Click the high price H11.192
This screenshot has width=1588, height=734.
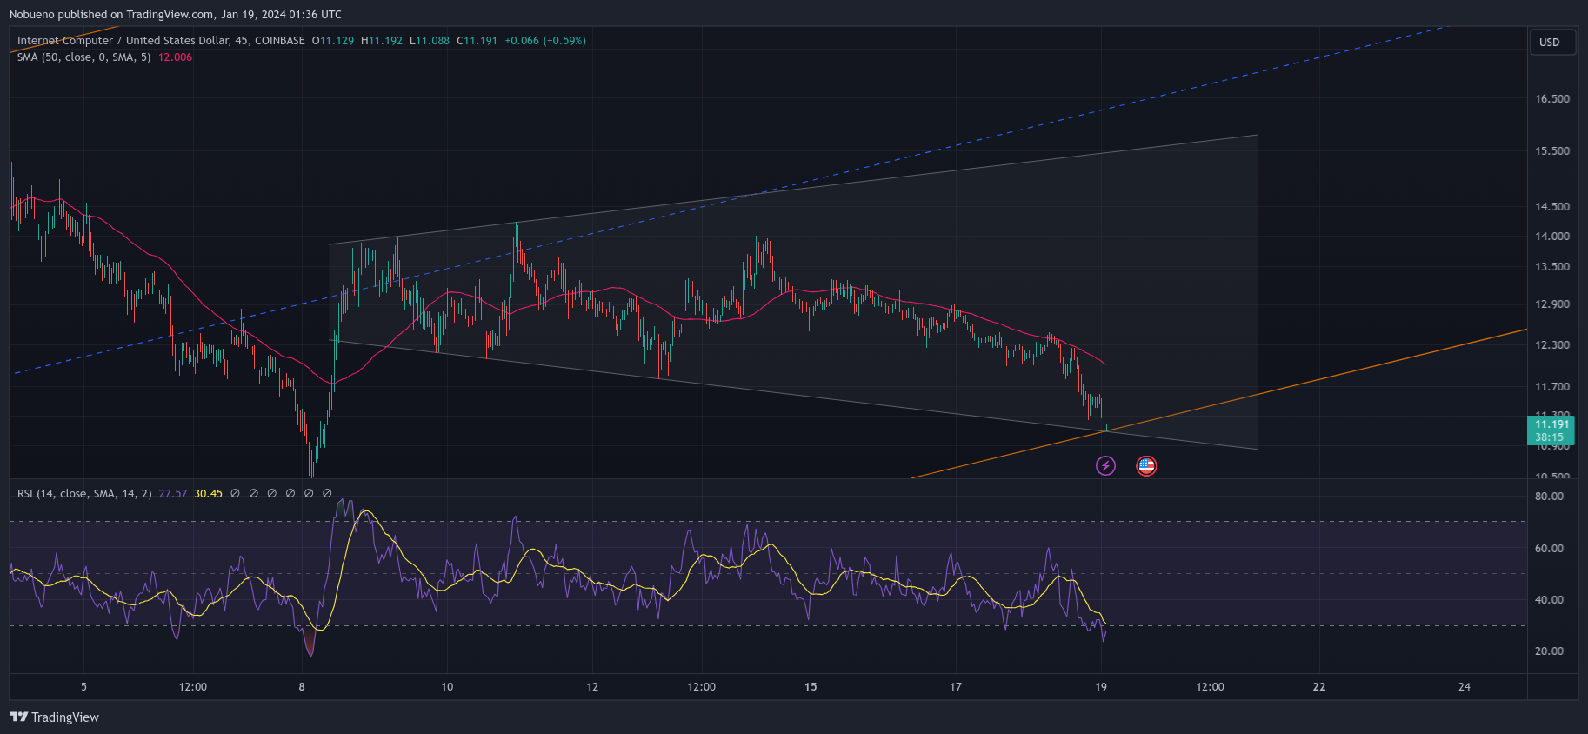click(x=382, y=40)
